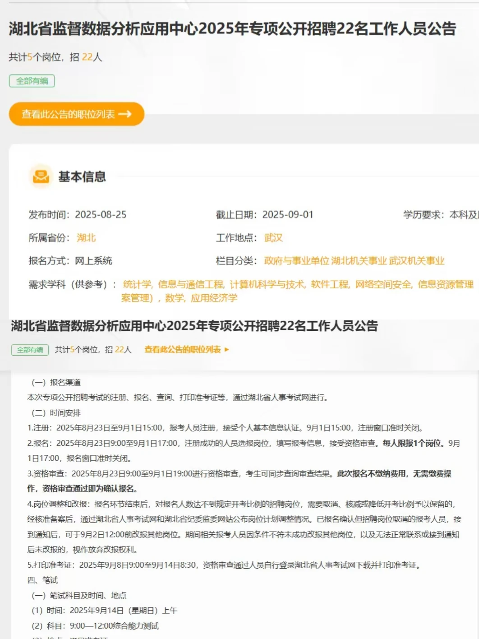Screen dimensions: 479x639
Task: Select the 数学 subject link
Action: point(175,298)
